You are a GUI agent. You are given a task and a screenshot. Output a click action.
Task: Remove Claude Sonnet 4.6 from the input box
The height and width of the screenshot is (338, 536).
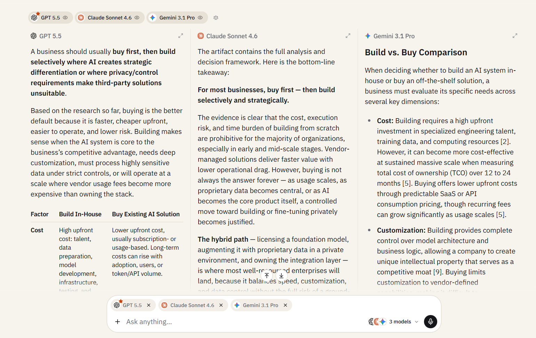pyautogui.click(x=221, y=305)
